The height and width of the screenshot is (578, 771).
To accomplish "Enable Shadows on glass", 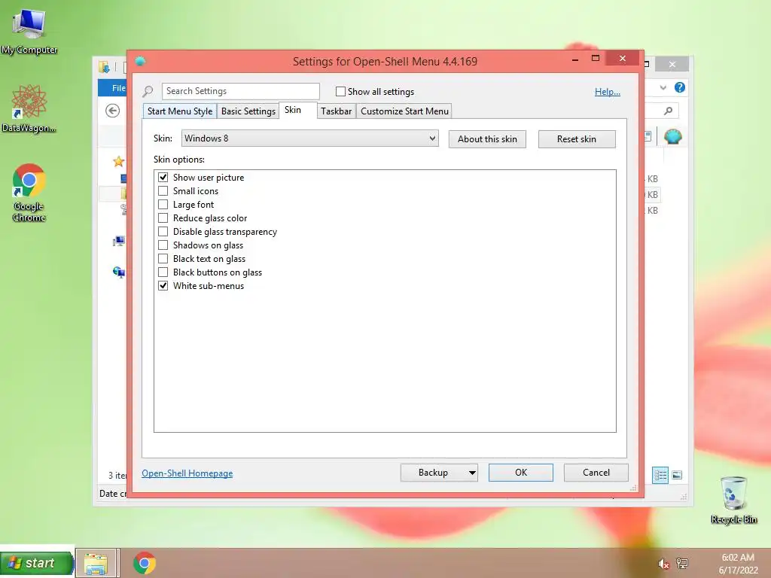I will click(163, 245).
